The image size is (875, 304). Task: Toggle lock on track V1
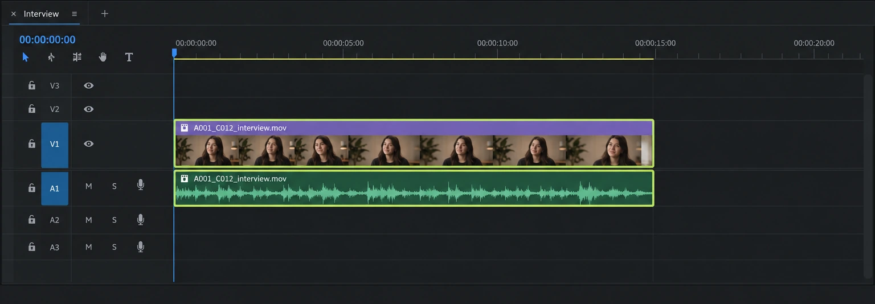point(32,144)
